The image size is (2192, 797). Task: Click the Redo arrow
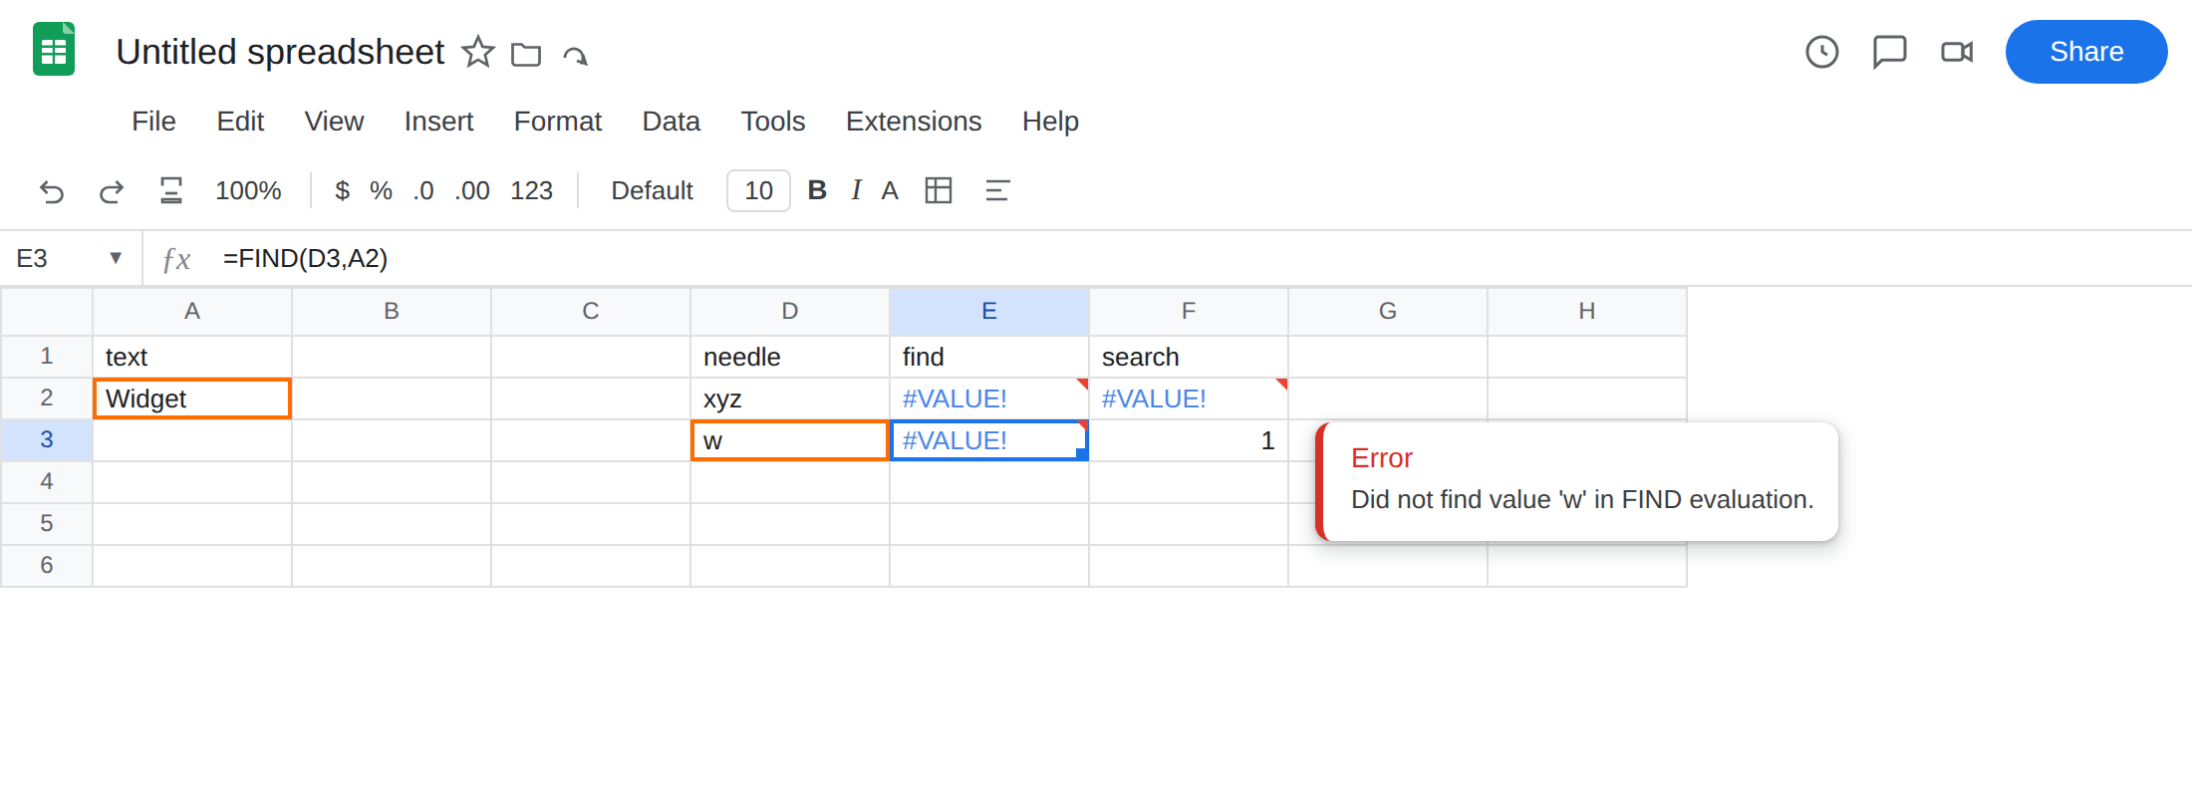coord(112,190)
